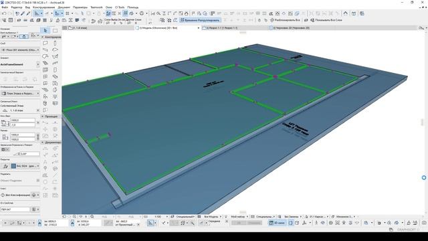Open the Файл menu
The width and height of the screenshot is (428, 241).
click(x=5, y=7)
